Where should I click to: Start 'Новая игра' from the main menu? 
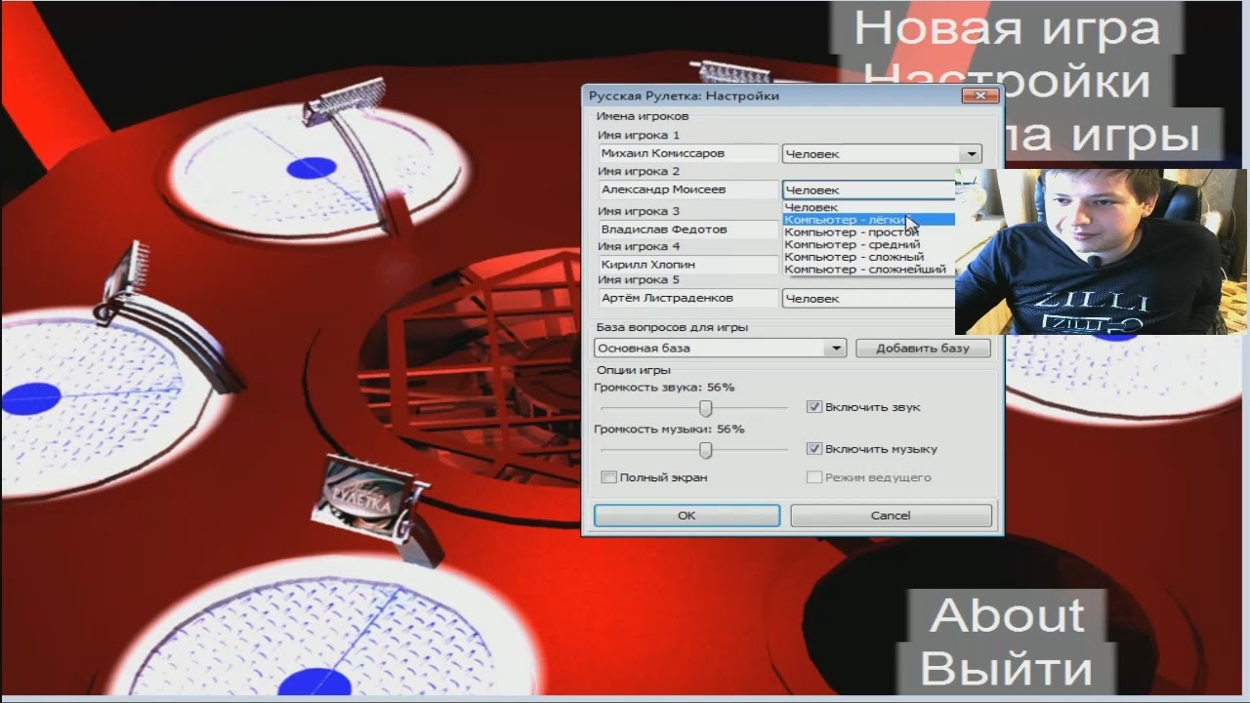pos(1007,28)
